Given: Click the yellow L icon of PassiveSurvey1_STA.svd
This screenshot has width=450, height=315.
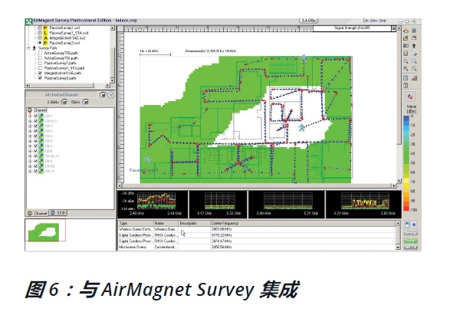Looking at the screenshot, I should [45, 33].
